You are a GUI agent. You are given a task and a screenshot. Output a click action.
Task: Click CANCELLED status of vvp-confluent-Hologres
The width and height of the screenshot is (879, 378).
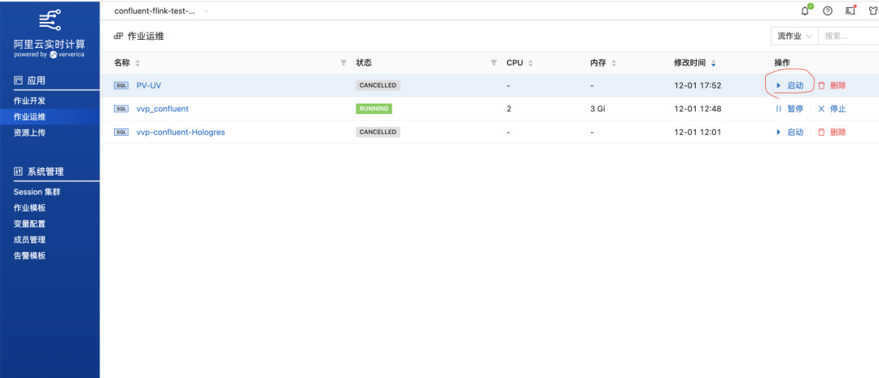point(378,133)
